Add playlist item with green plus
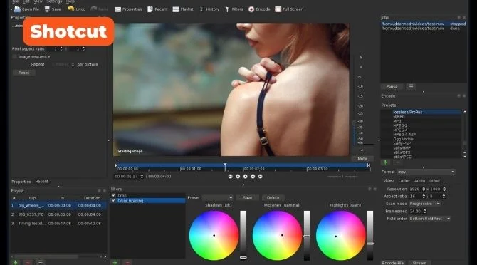 pyautogui.click(x=15, y=262)
